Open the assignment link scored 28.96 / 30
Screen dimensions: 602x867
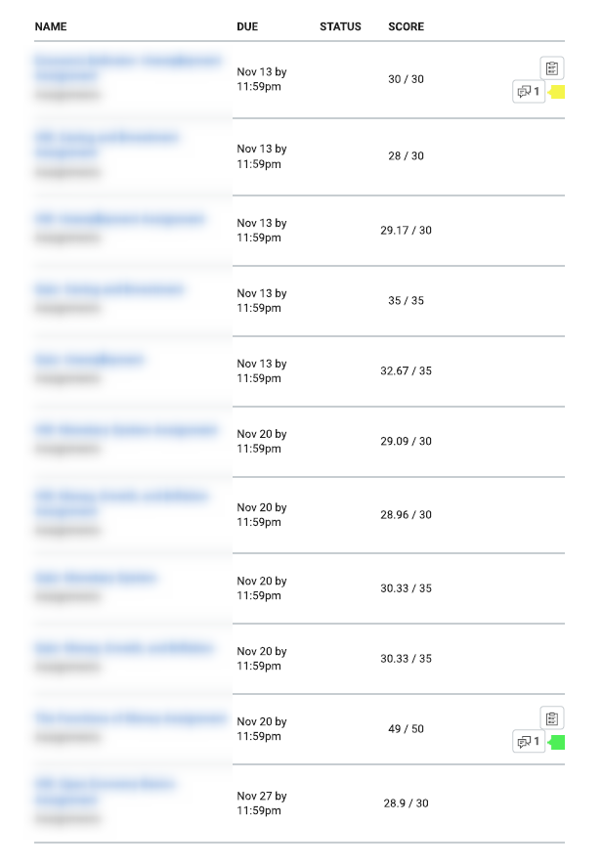click(x=121, y=503)
